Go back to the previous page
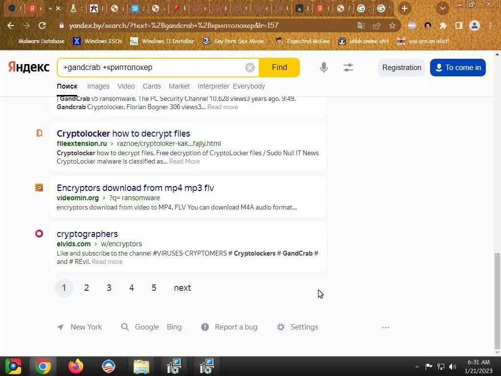Image resolution: width=501 pixels, height=376 pixels. 11,25
